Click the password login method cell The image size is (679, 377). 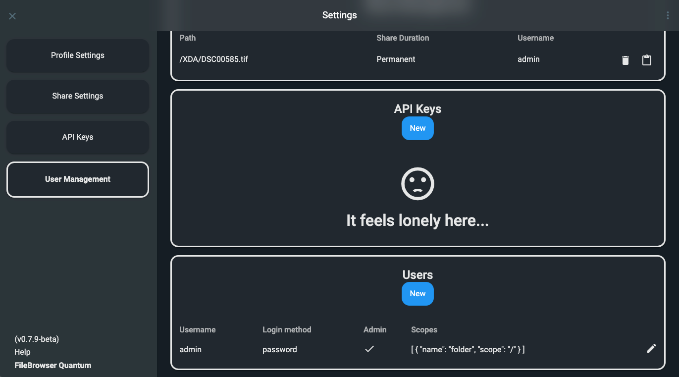(x=280, y=350)
